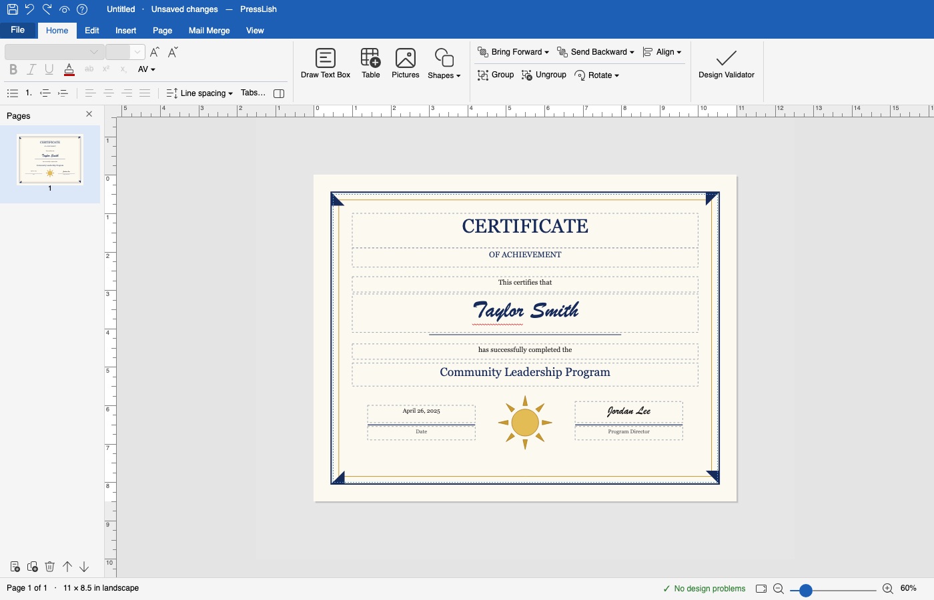This screenshot has width=934, height=600.
Task: Insert Pictures into the page
Action: (406, 64)
